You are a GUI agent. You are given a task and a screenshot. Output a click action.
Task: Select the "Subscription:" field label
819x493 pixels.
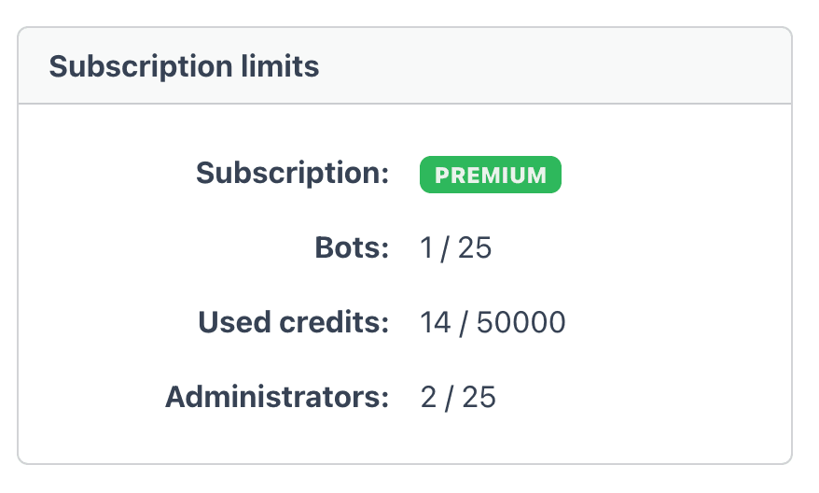coord(292,174)
